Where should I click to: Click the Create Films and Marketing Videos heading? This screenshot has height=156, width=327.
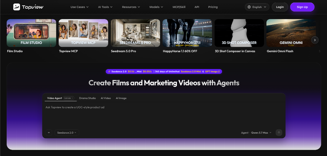tap(164, 83)
